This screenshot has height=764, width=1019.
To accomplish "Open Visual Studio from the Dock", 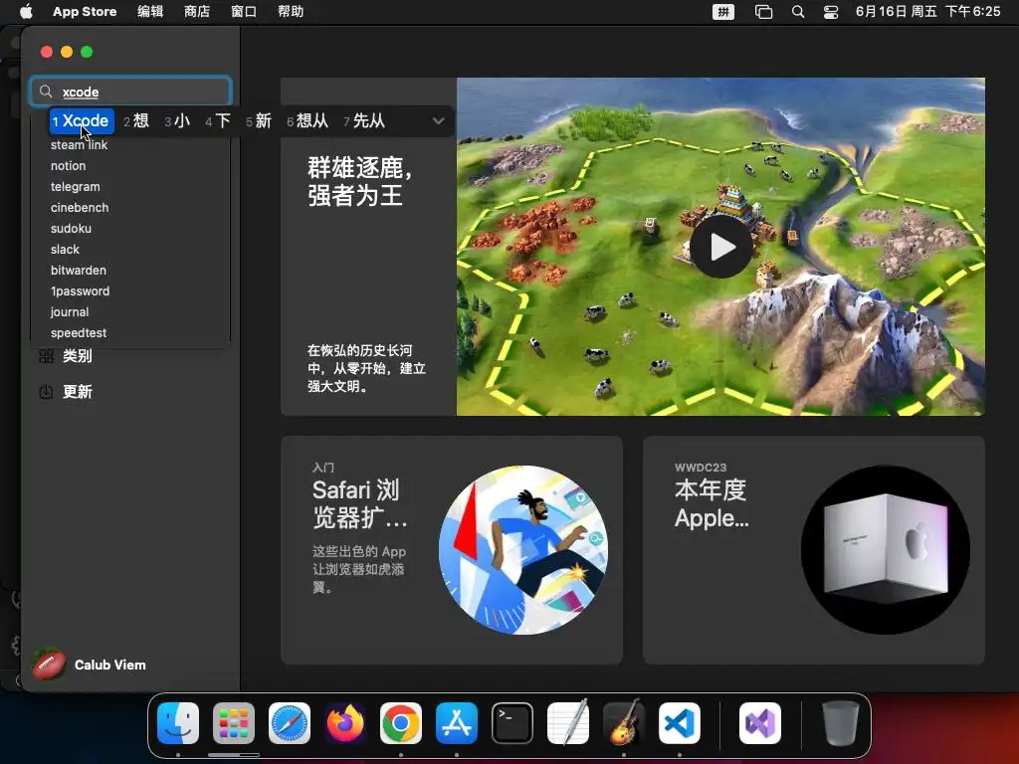I will (760, 723).
